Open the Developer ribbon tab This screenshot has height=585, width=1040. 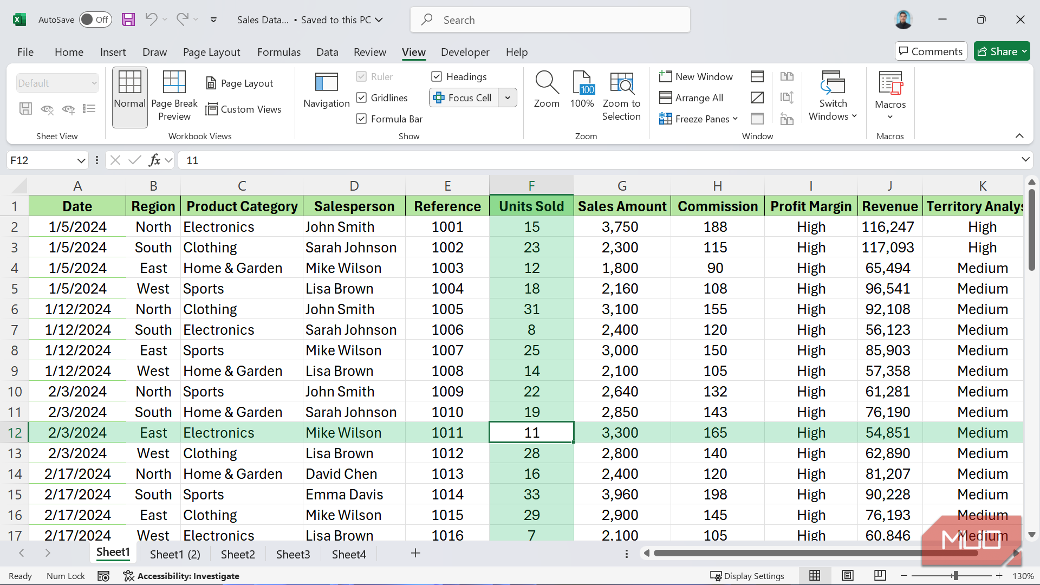(x=465, y=52)
